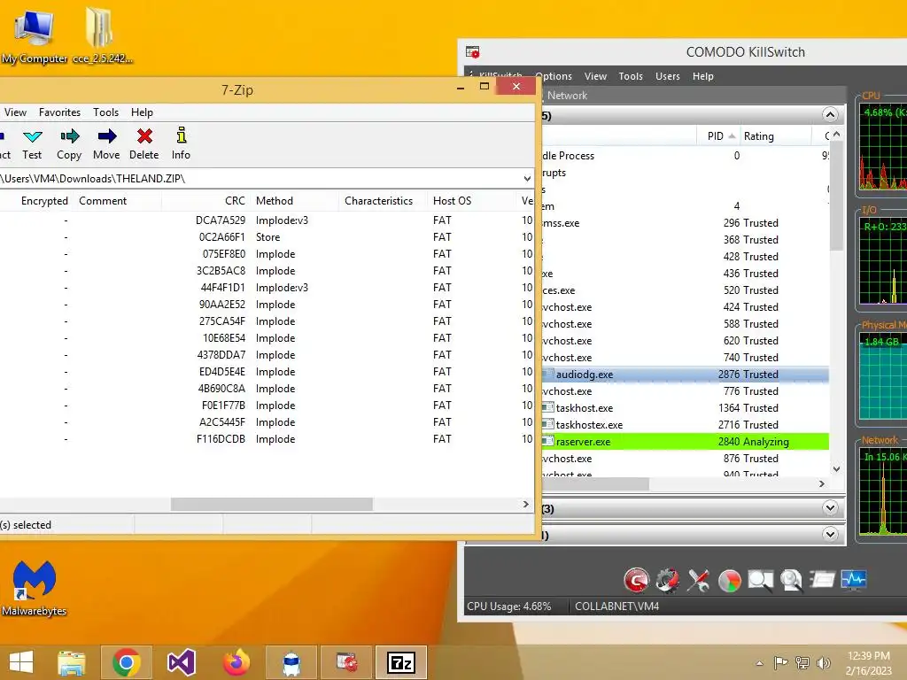907x680 pixels.
Task: Open File Explorer from the taskbar
Action: click(x=71, y=662)
